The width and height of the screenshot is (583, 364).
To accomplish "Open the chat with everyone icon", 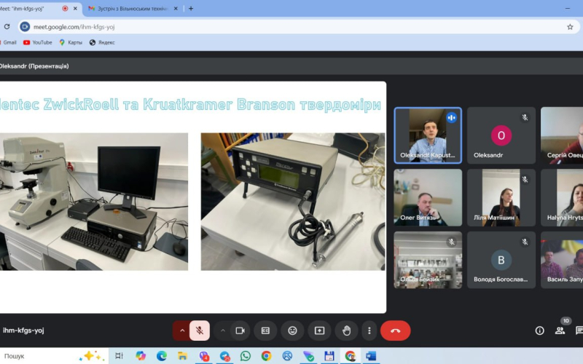I will 579,331.
